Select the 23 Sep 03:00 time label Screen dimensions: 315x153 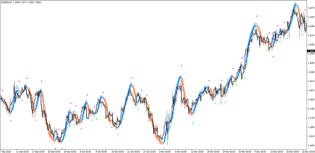point(54,151)
